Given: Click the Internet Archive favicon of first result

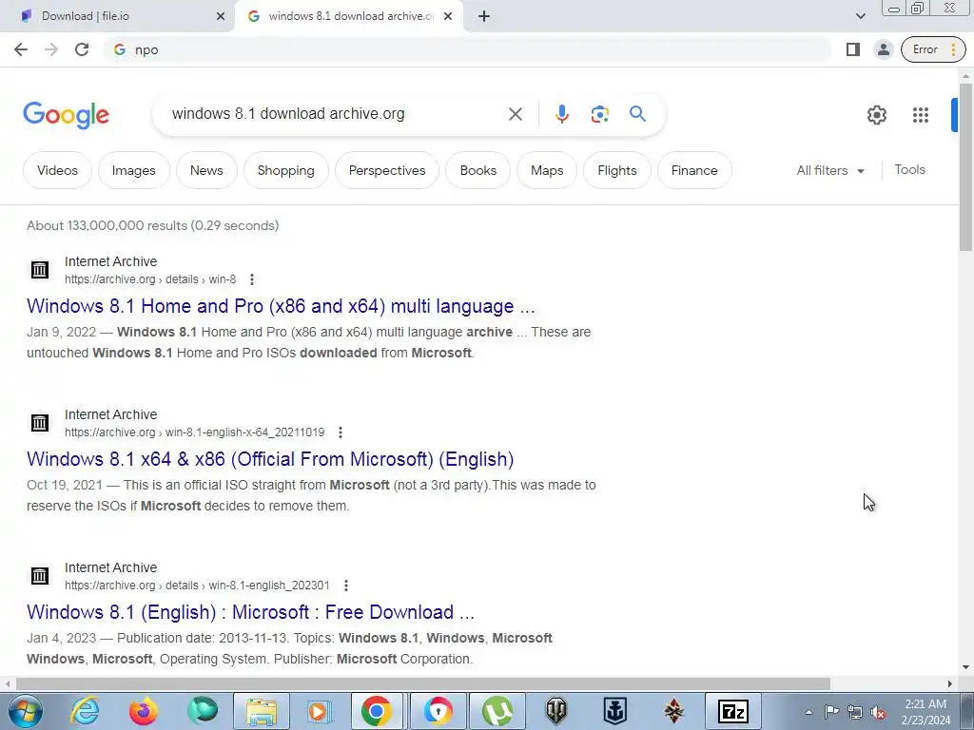Looking at the screenshot, I should [x=40, y=270].
